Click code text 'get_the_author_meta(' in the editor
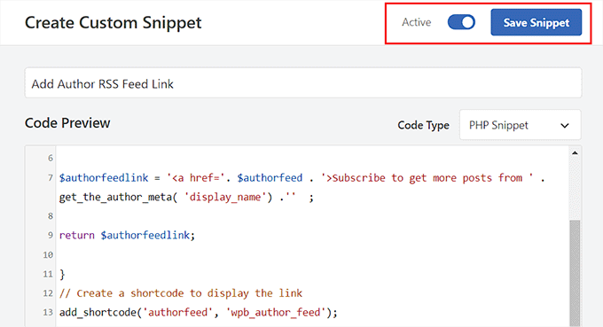Viewport: 603px width, 327px height. click(119, 197)
